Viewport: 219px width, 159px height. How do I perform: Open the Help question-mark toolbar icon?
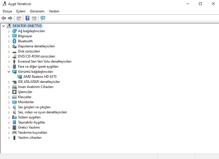click(x=27, y=18)
